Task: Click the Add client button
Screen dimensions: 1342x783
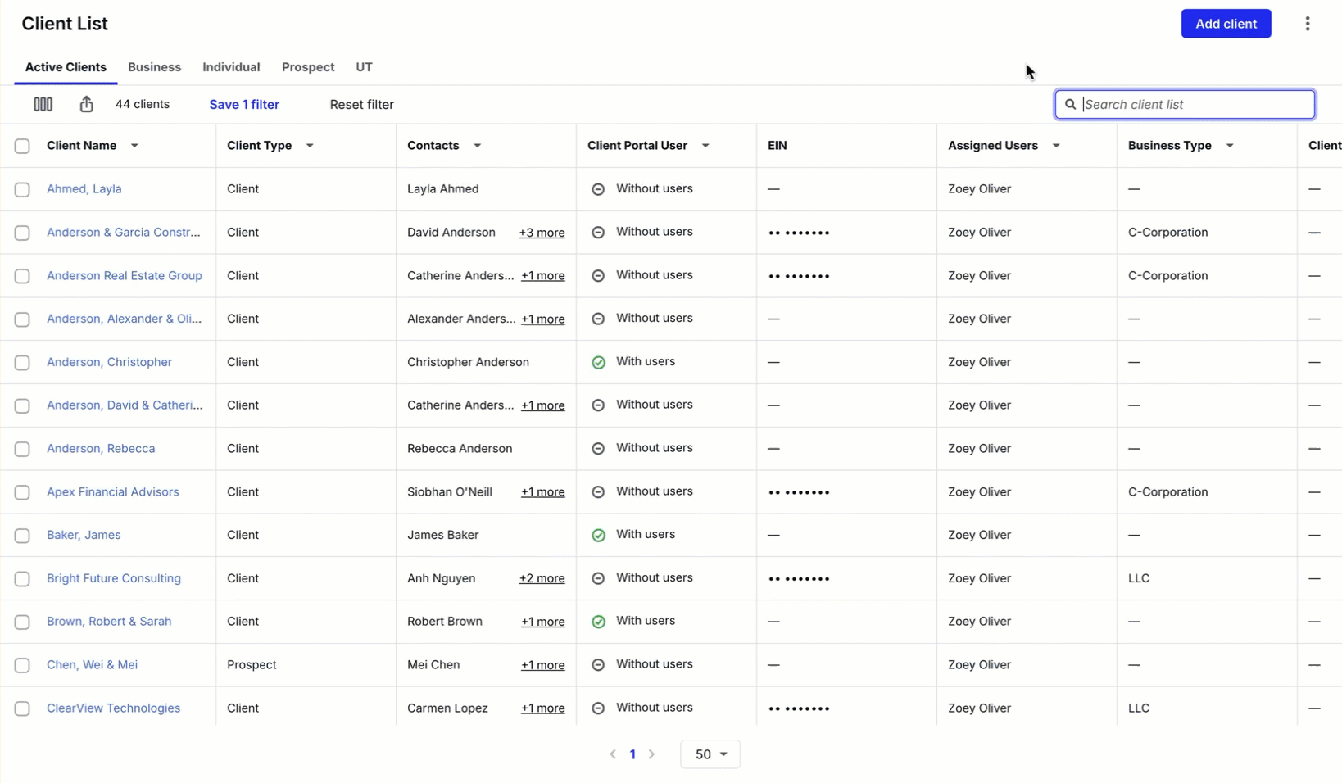Action: click(1225, 24)
